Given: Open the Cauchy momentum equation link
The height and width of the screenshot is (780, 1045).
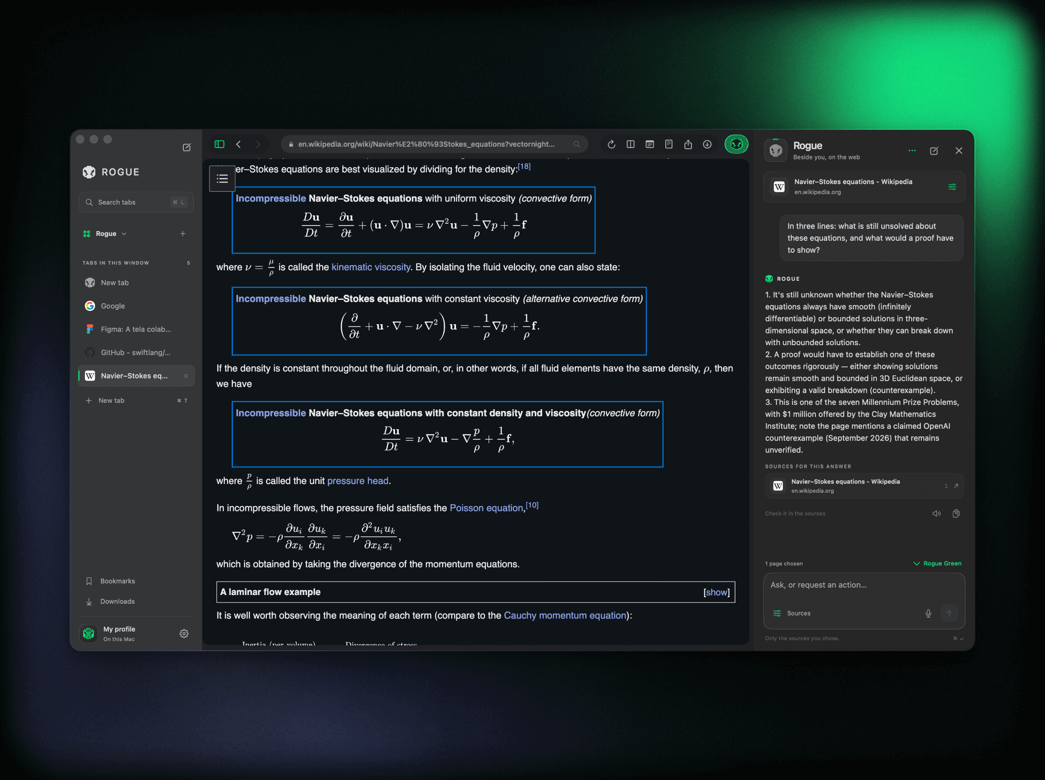Looking at the screenshot, I should [x=565, y=616].
